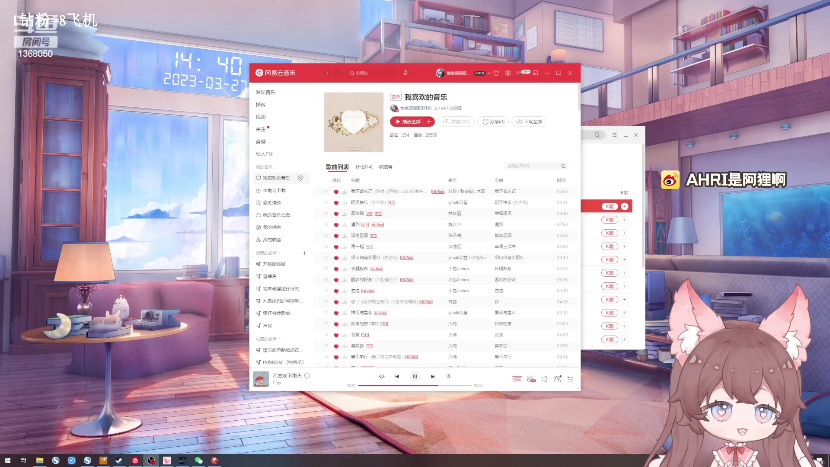Select the 歌曲列表 tab
This screenshot has width=830, height=467.
tap(337, 167)
